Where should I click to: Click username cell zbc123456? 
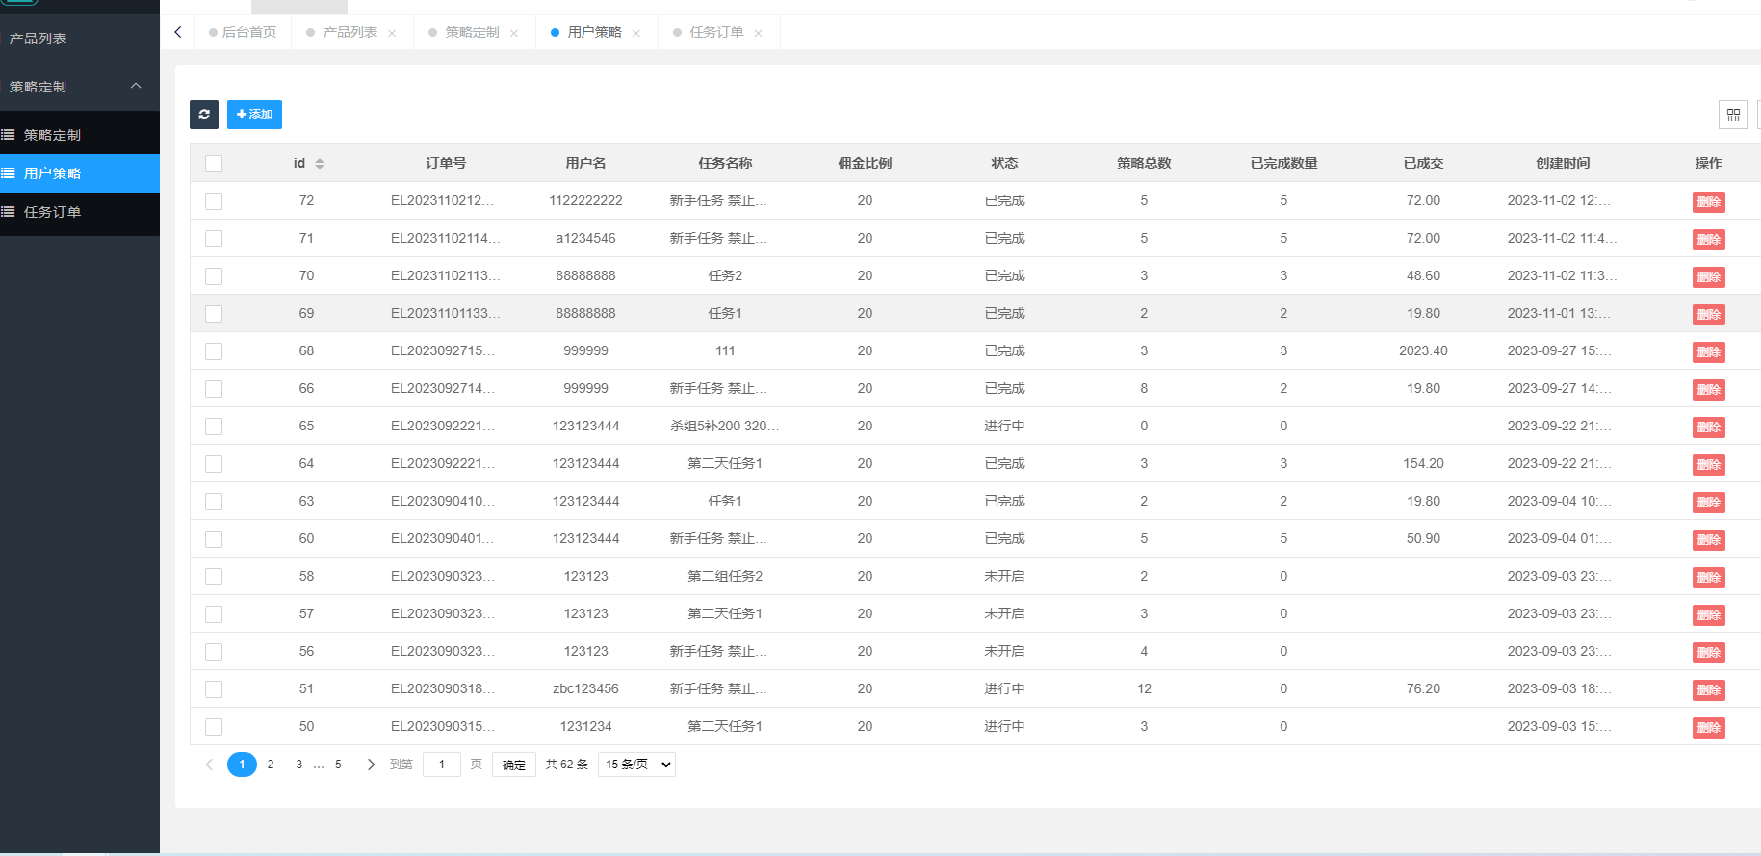tap(585, 688)
